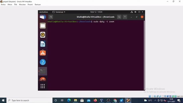Open the Bantuan menu in VirtualBox

click(38, 5)
